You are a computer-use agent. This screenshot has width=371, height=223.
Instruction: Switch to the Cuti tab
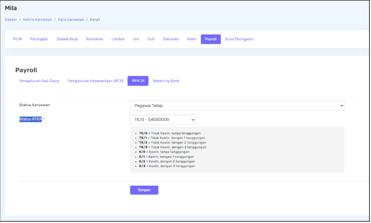point(151,39)
